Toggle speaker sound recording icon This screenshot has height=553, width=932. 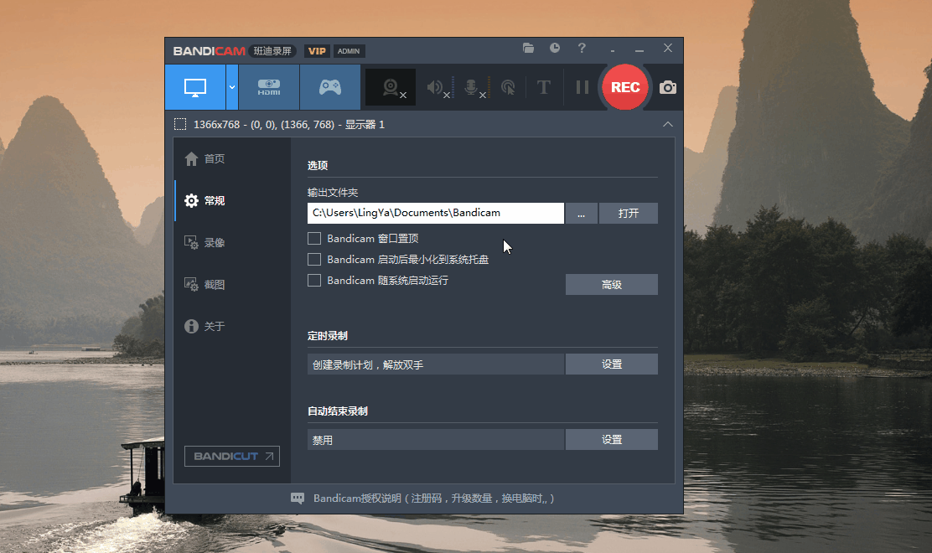click(436, 88)
